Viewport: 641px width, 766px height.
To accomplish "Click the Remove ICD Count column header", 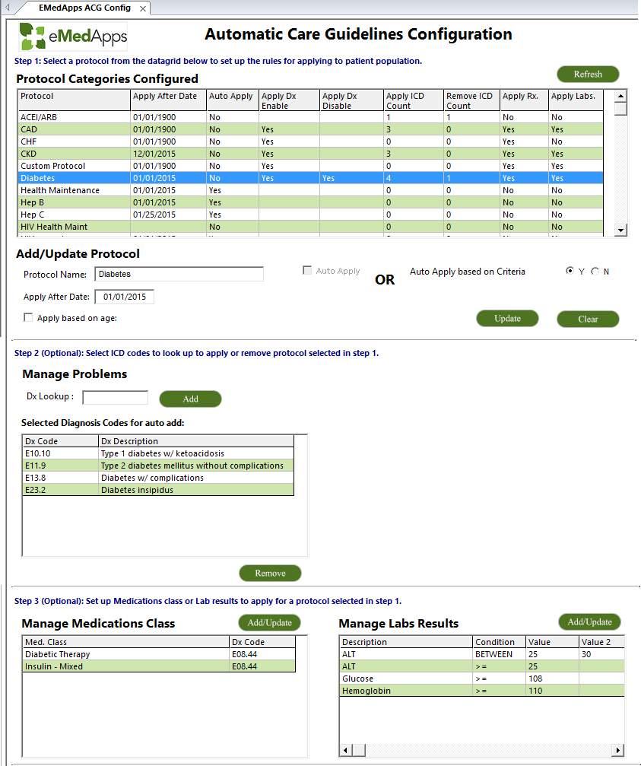I will click(472, 100).
